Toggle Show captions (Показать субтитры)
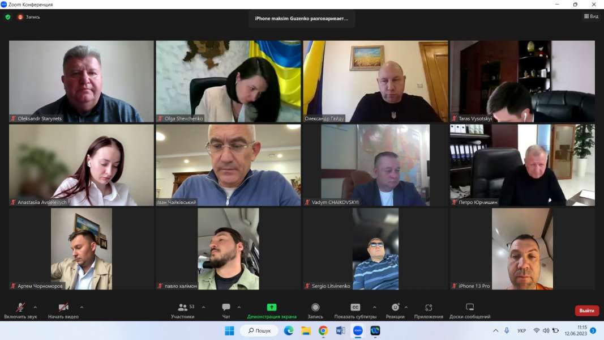The image size is (604, 340). coord(355,309)
